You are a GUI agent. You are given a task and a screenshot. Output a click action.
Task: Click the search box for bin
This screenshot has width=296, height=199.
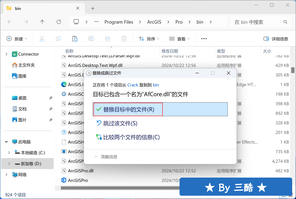261,22
